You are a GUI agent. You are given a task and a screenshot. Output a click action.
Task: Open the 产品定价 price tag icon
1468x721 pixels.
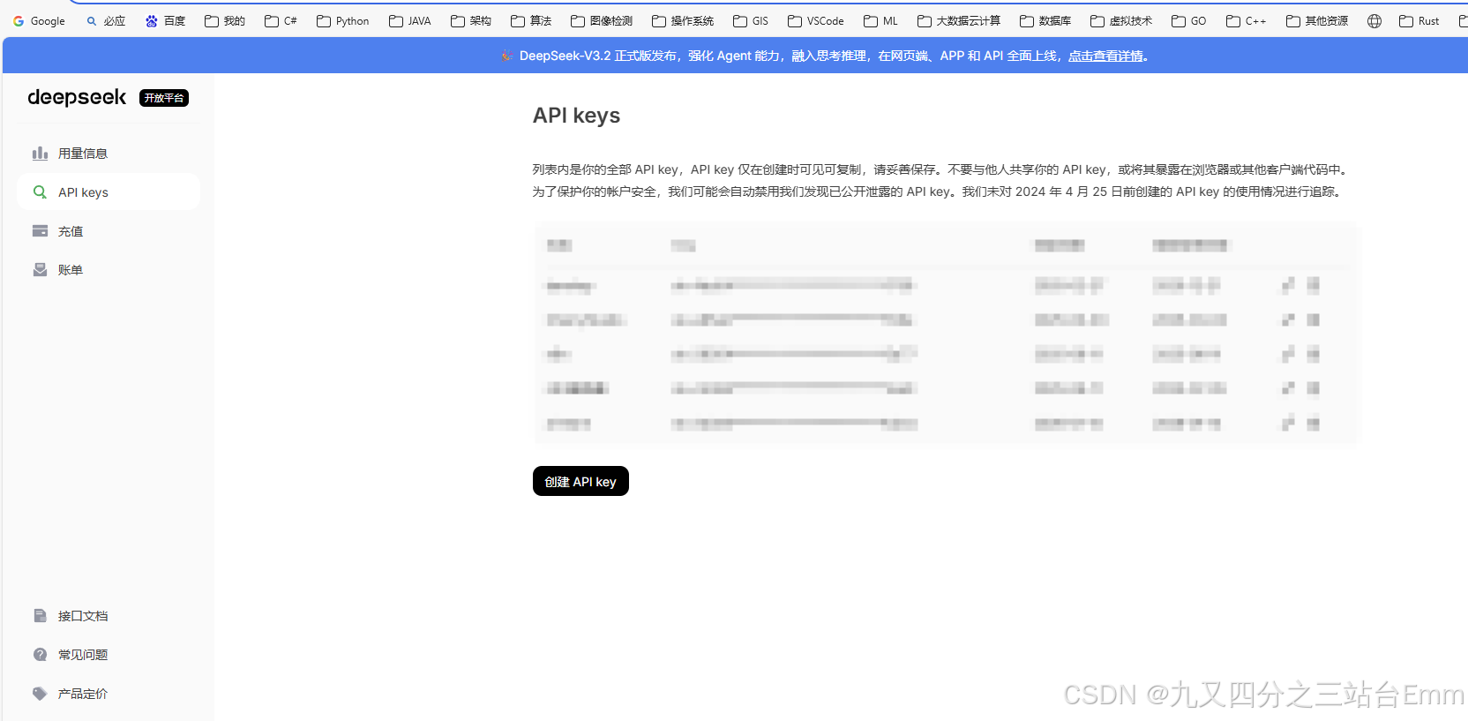coord(40,694)
